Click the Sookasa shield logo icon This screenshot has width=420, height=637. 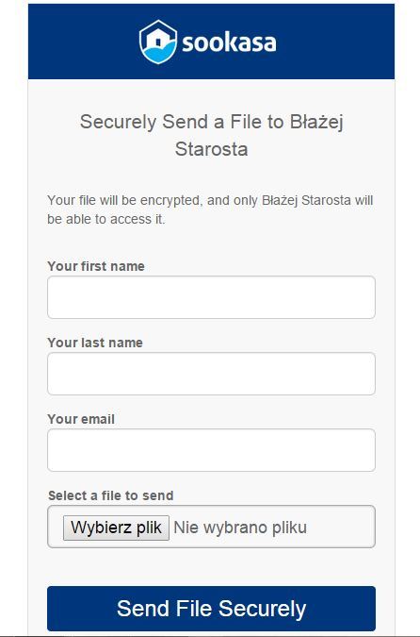[158, 42]
